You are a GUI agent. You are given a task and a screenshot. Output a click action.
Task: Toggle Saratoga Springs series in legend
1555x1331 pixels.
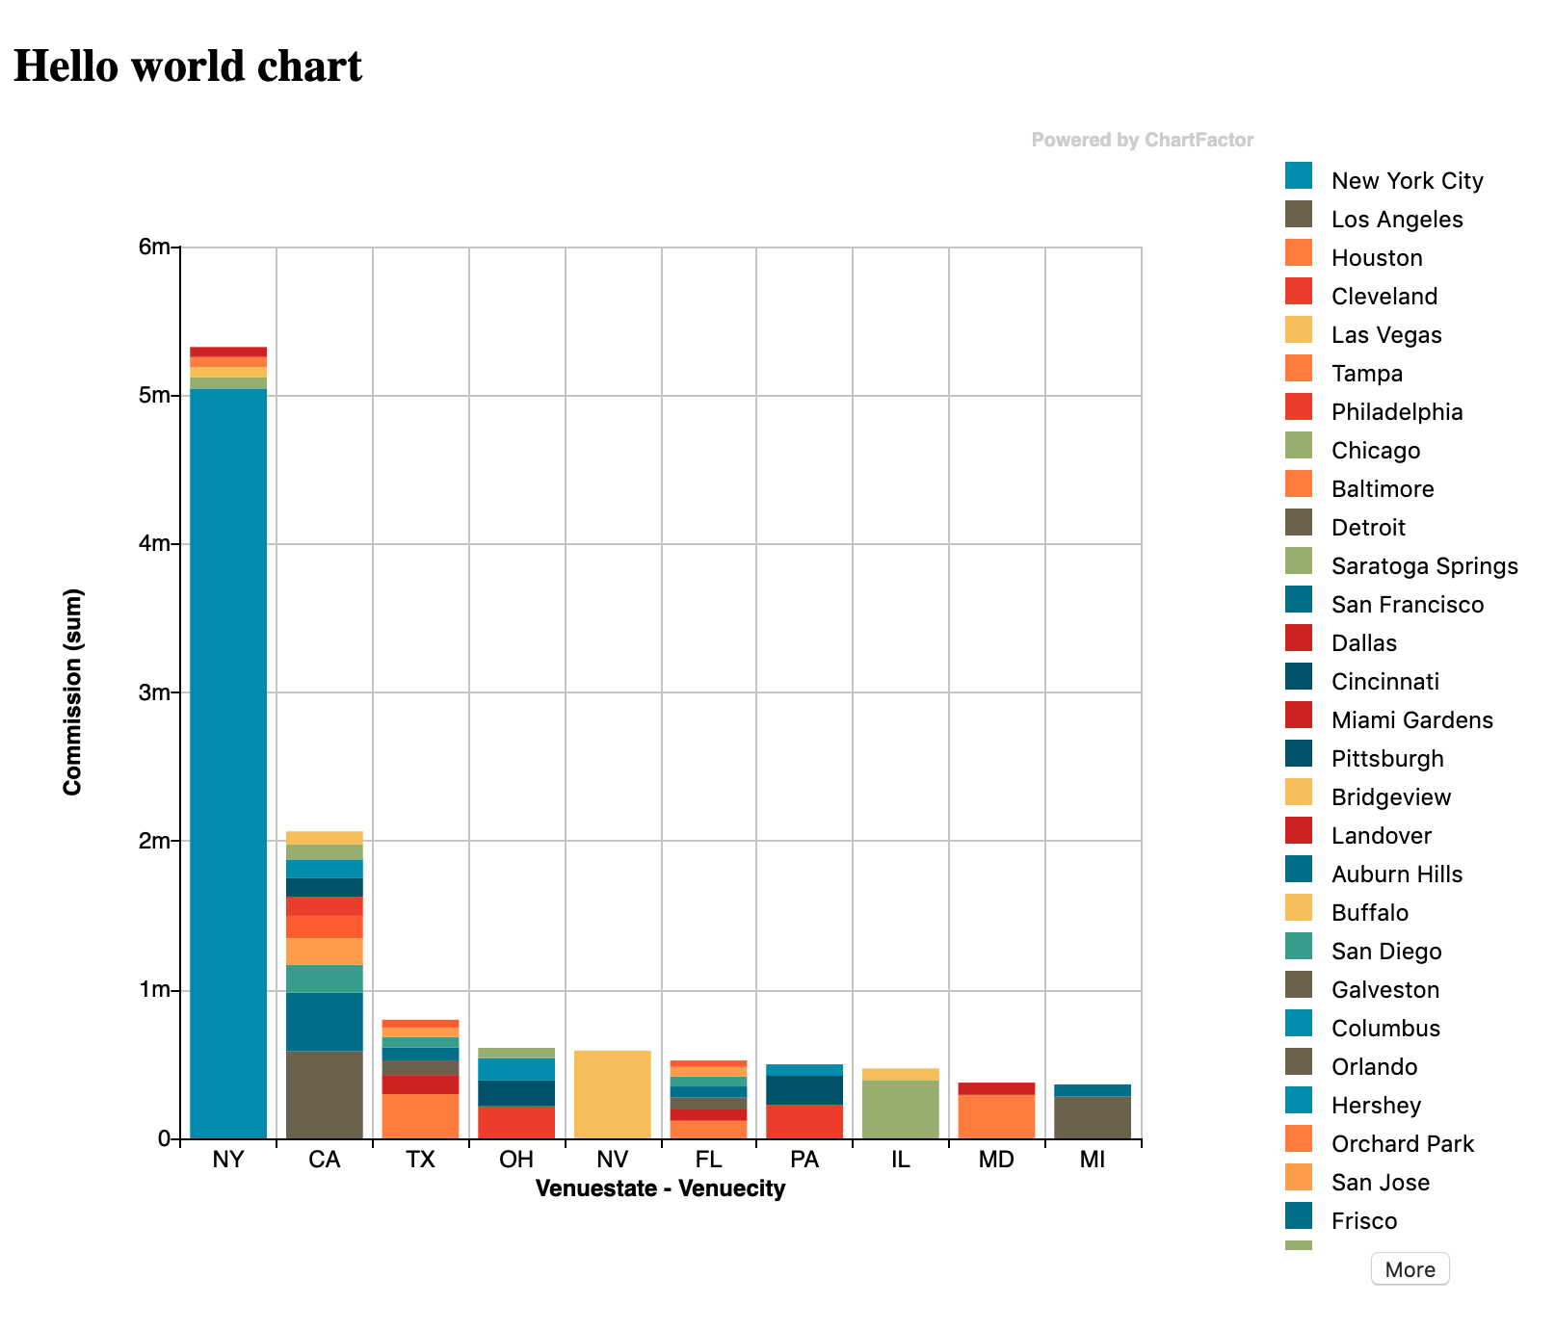[1423, 566]
